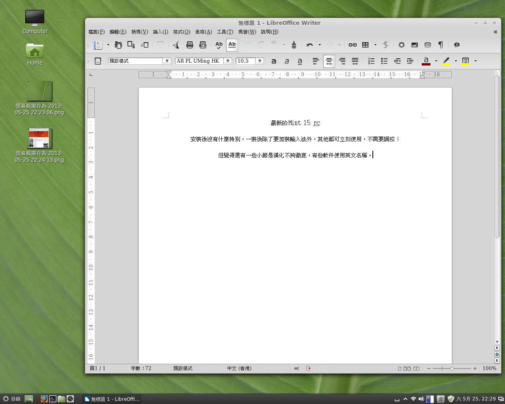Open the Computer desktop icon
Viewport: 505px width, 404px height.
click(35, 22)
